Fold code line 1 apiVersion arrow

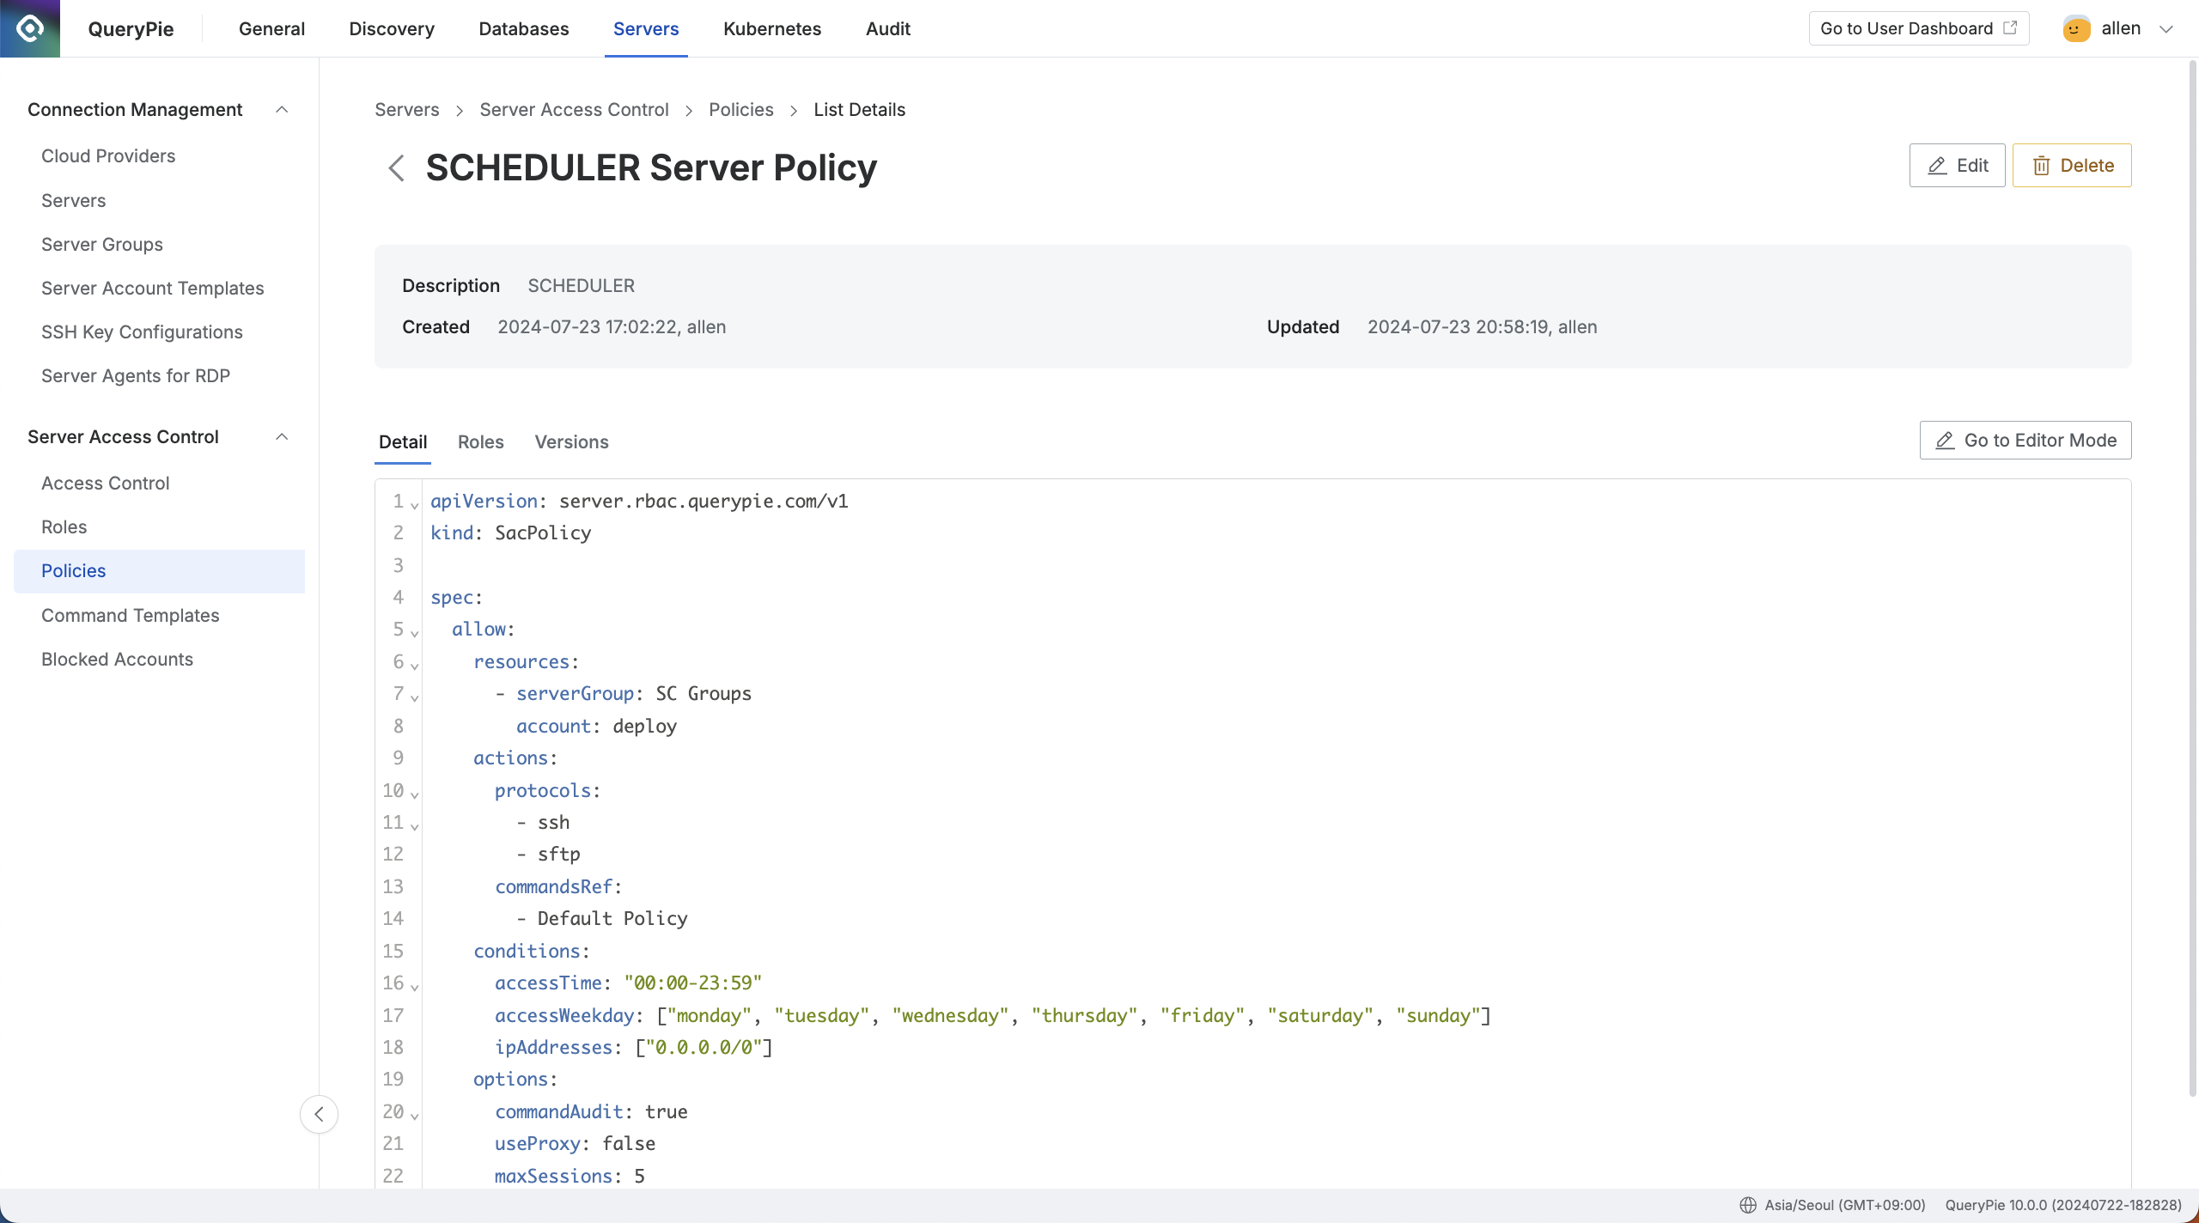coord(414,505)
